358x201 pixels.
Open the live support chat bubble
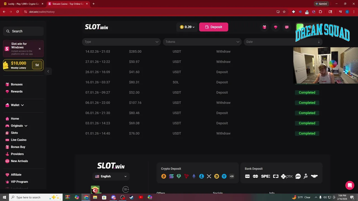pos(350,185)
